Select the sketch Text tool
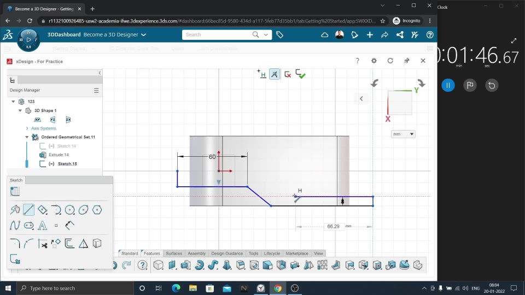Viewport: 525px width, 295px height. 43,226
